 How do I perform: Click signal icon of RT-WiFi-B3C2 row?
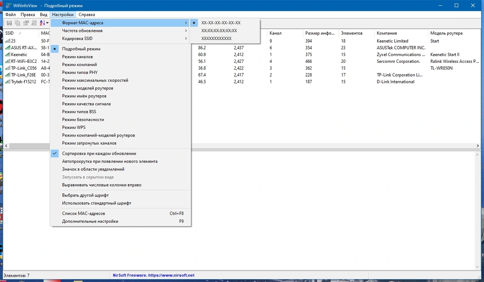7,61
